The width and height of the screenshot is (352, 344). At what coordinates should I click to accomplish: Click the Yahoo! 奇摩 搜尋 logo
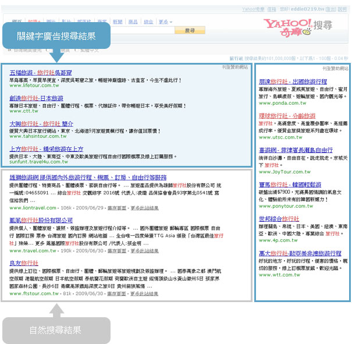tap(298, 27)
